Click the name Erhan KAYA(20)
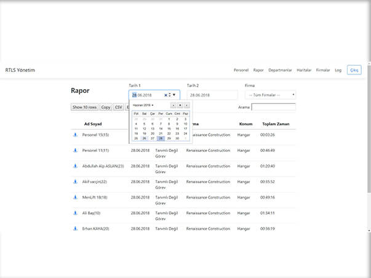This screenshot has height=278, width=371. pos(95,229)
